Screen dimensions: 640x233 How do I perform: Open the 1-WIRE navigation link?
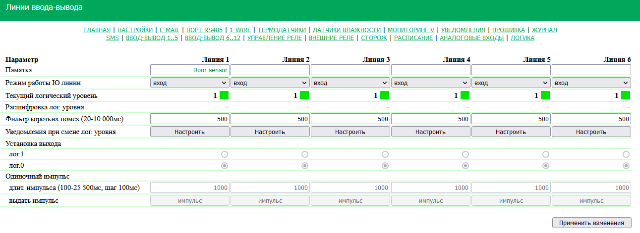coord(240,30)
